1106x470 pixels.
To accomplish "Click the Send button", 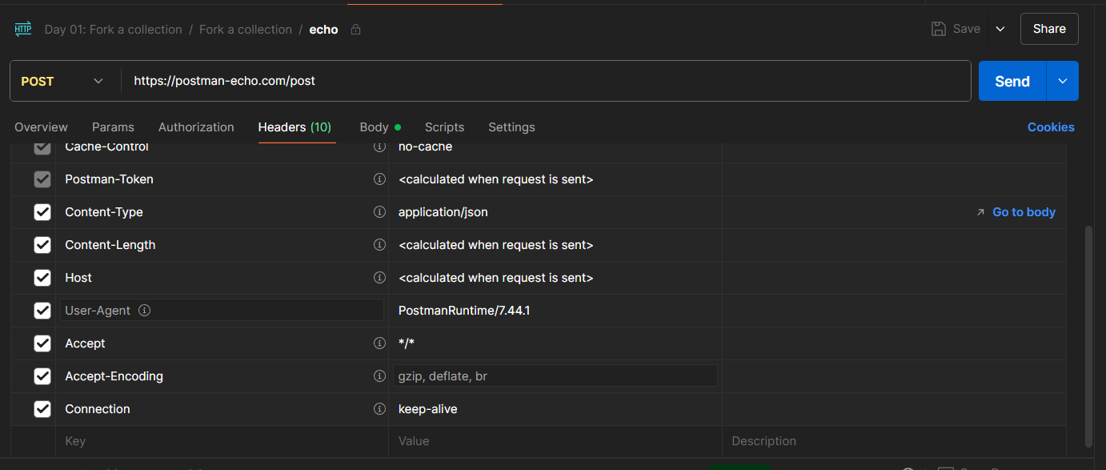I will point(1012,81).
